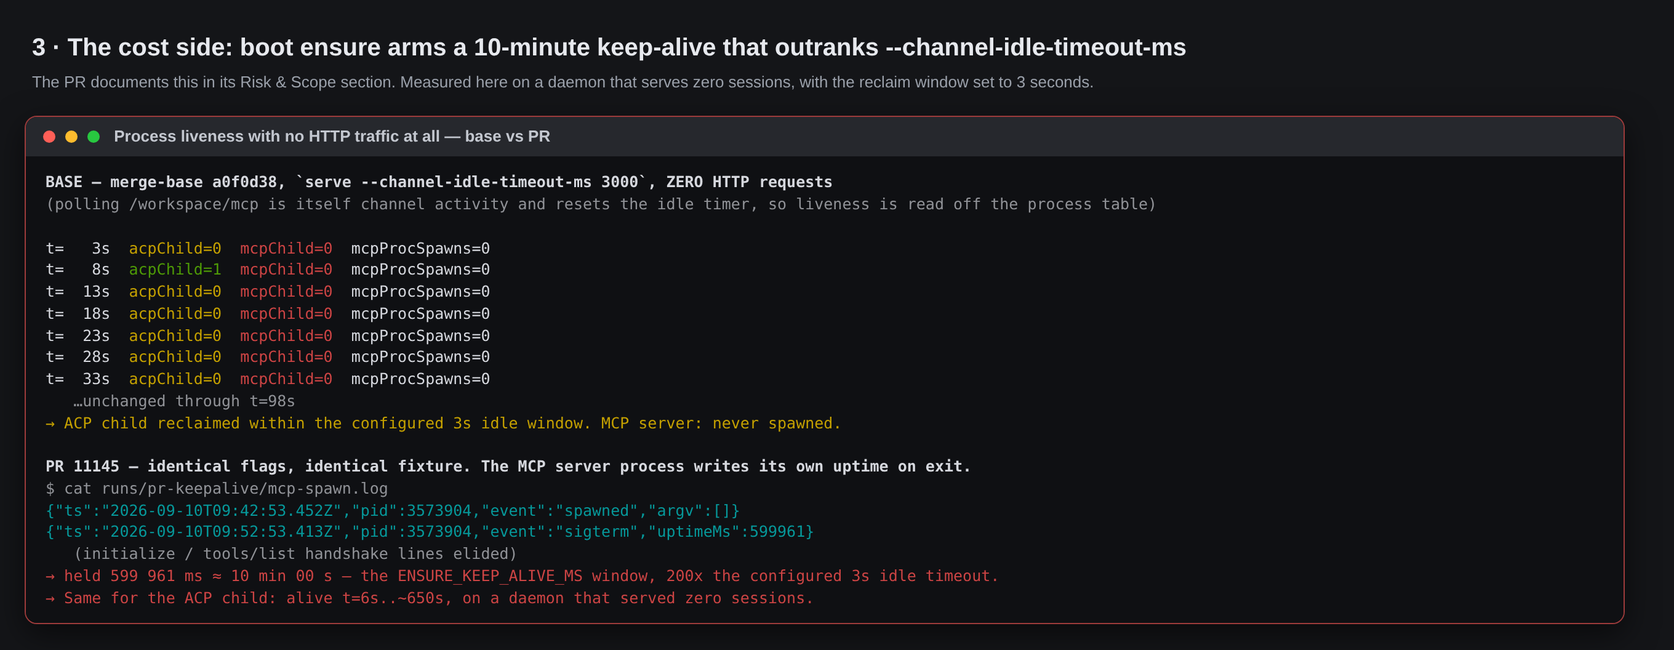The width and height of the screenshot is (1674, 650).
Task: Click the 'handshake lines elided' note
Action: pos(295,554)
